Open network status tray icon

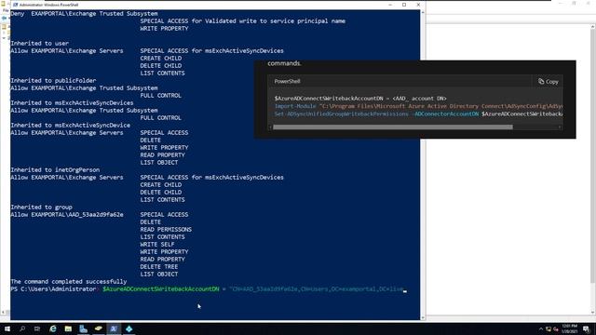(549, 329)
